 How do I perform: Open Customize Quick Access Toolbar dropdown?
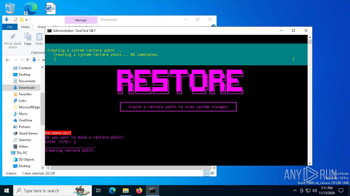click(27, 20)
